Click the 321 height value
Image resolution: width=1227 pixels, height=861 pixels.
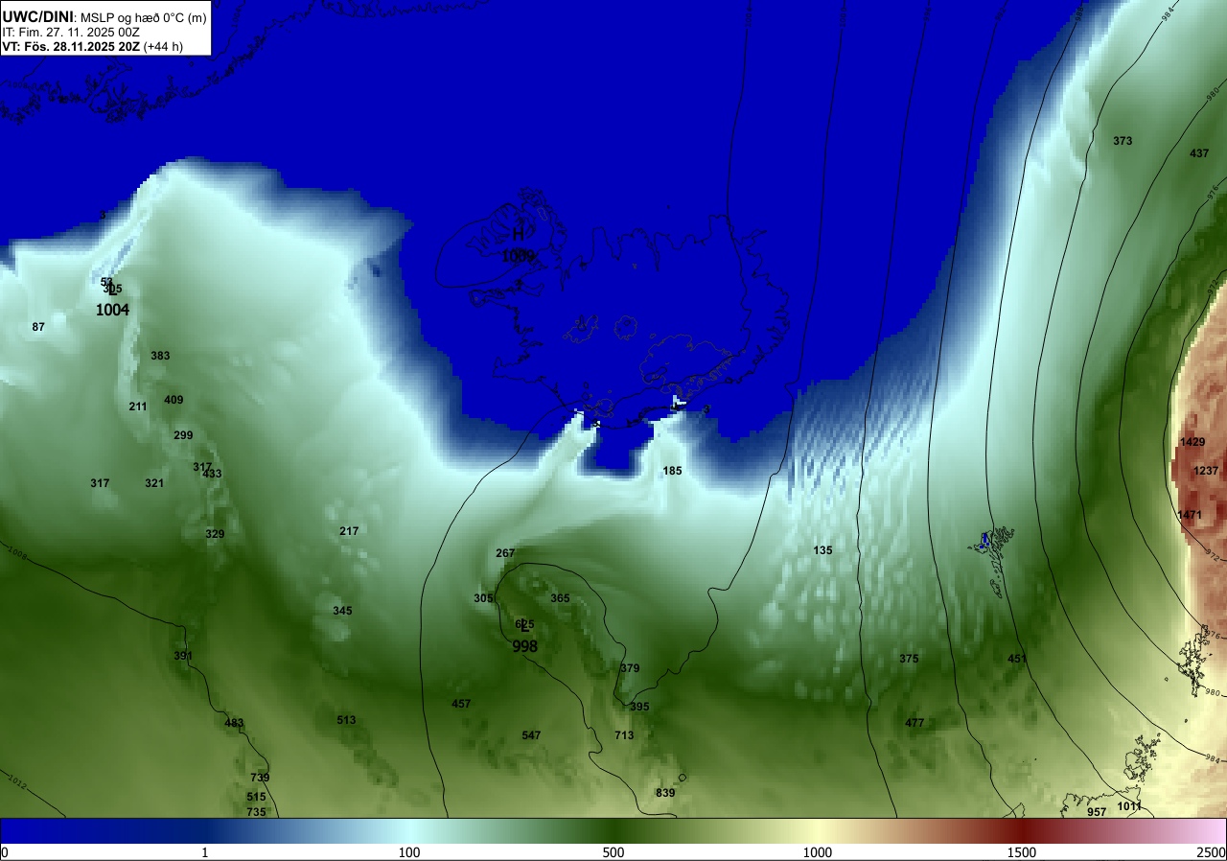154,483
